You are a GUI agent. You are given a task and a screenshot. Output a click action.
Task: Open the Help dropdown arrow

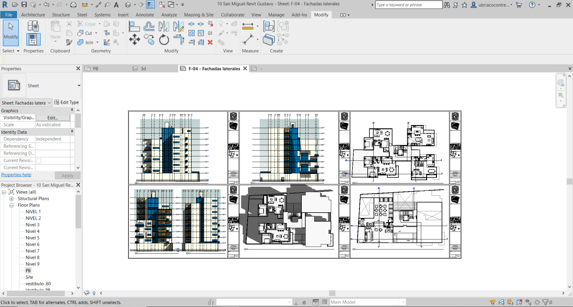pyautogui.click(x=538, y=4)
